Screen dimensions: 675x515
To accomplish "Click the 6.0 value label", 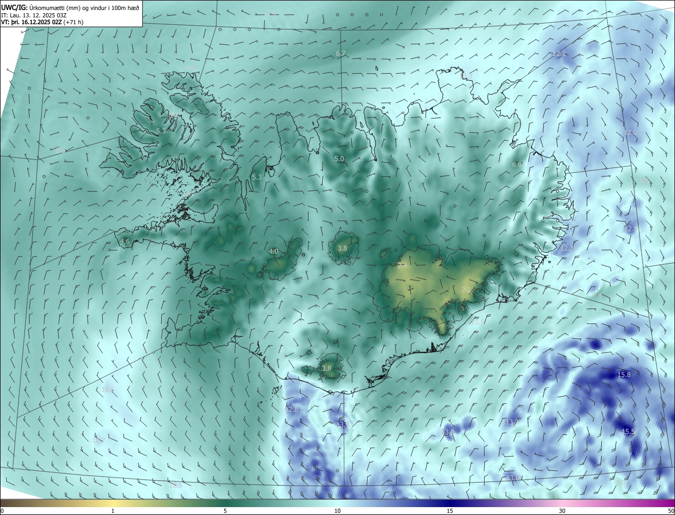I will 517,164.
